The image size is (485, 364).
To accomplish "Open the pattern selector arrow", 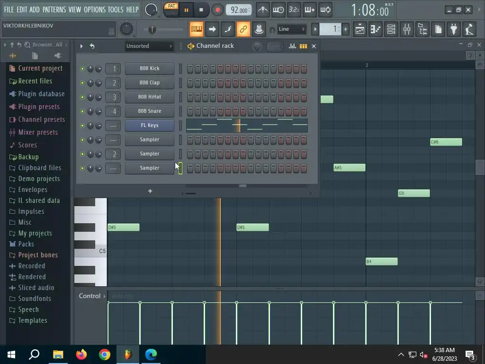I will pyautogui.click(x=315, y=29).
